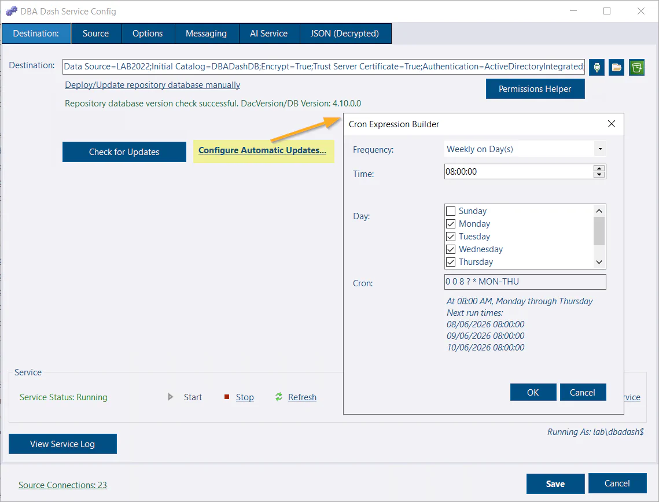Check the Sunday checkbox
The width and height of the screenshot is (659, 502).
451,211
